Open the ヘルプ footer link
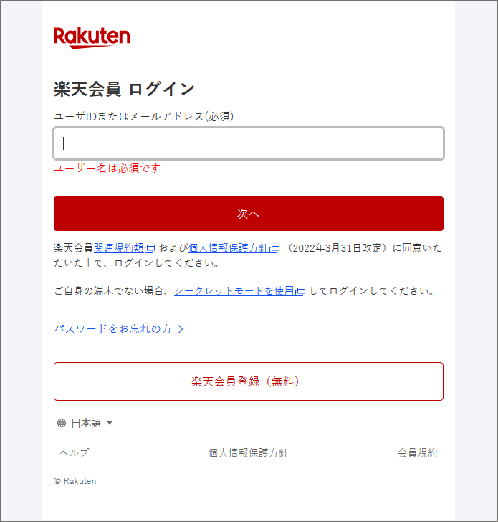The height and width of the screenshot is (522, 498). (75, 452)
